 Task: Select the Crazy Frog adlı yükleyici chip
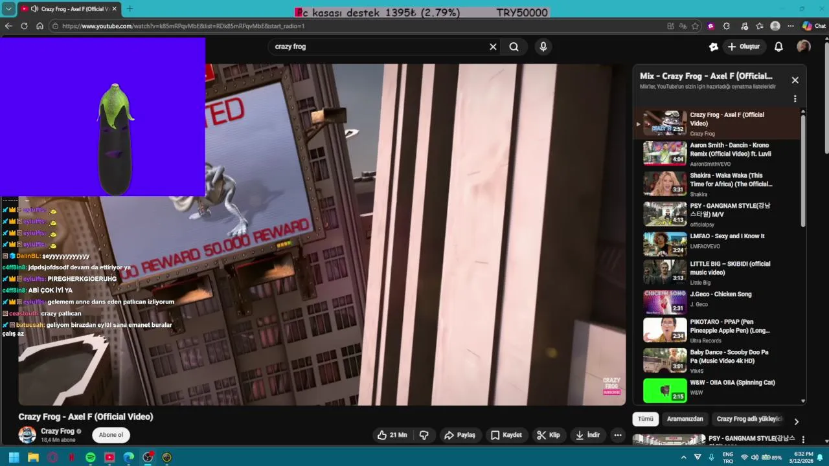coord(749,419)
